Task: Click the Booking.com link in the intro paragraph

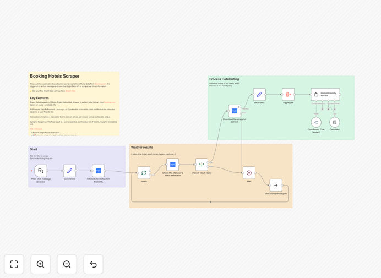Action: pos(100,84)
